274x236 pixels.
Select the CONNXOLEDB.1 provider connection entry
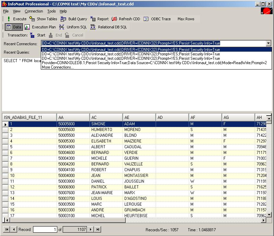[x=156, y=63]
